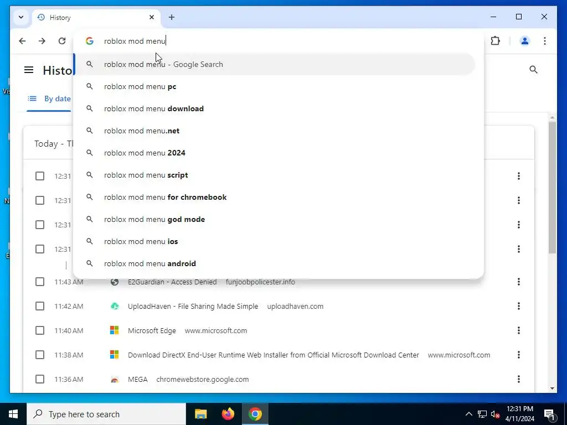
Task: Check the 11:42 AM UploadHaven entry
Action: pyautogui.click(x=40, y=306)
